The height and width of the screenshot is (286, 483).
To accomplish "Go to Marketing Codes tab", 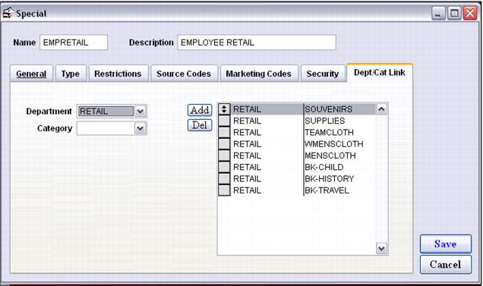I will [x=259, y=74].
